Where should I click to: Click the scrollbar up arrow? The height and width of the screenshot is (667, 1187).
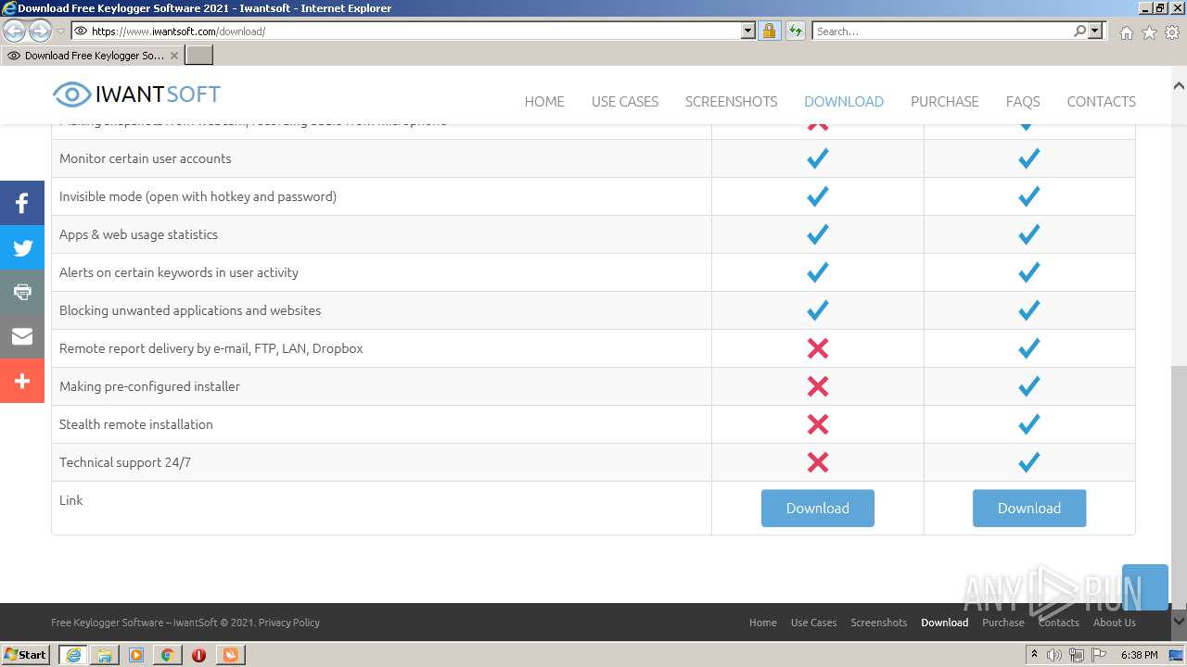(1179, 86)
